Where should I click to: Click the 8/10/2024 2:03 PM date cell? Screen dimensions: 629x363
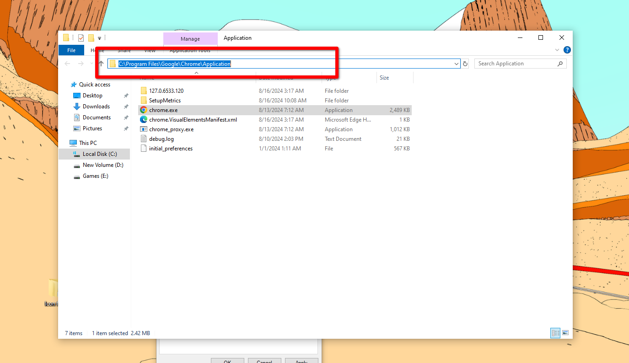(281, 139)
